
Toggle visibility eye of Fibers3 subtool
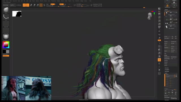click(176, 19)
